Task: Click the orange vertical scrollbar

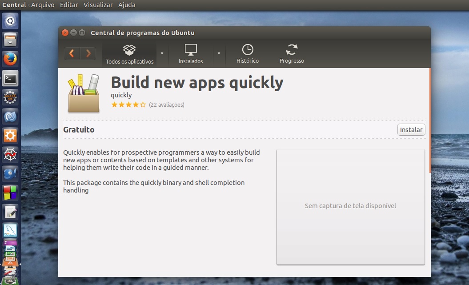Action: [x=429, y=120]
